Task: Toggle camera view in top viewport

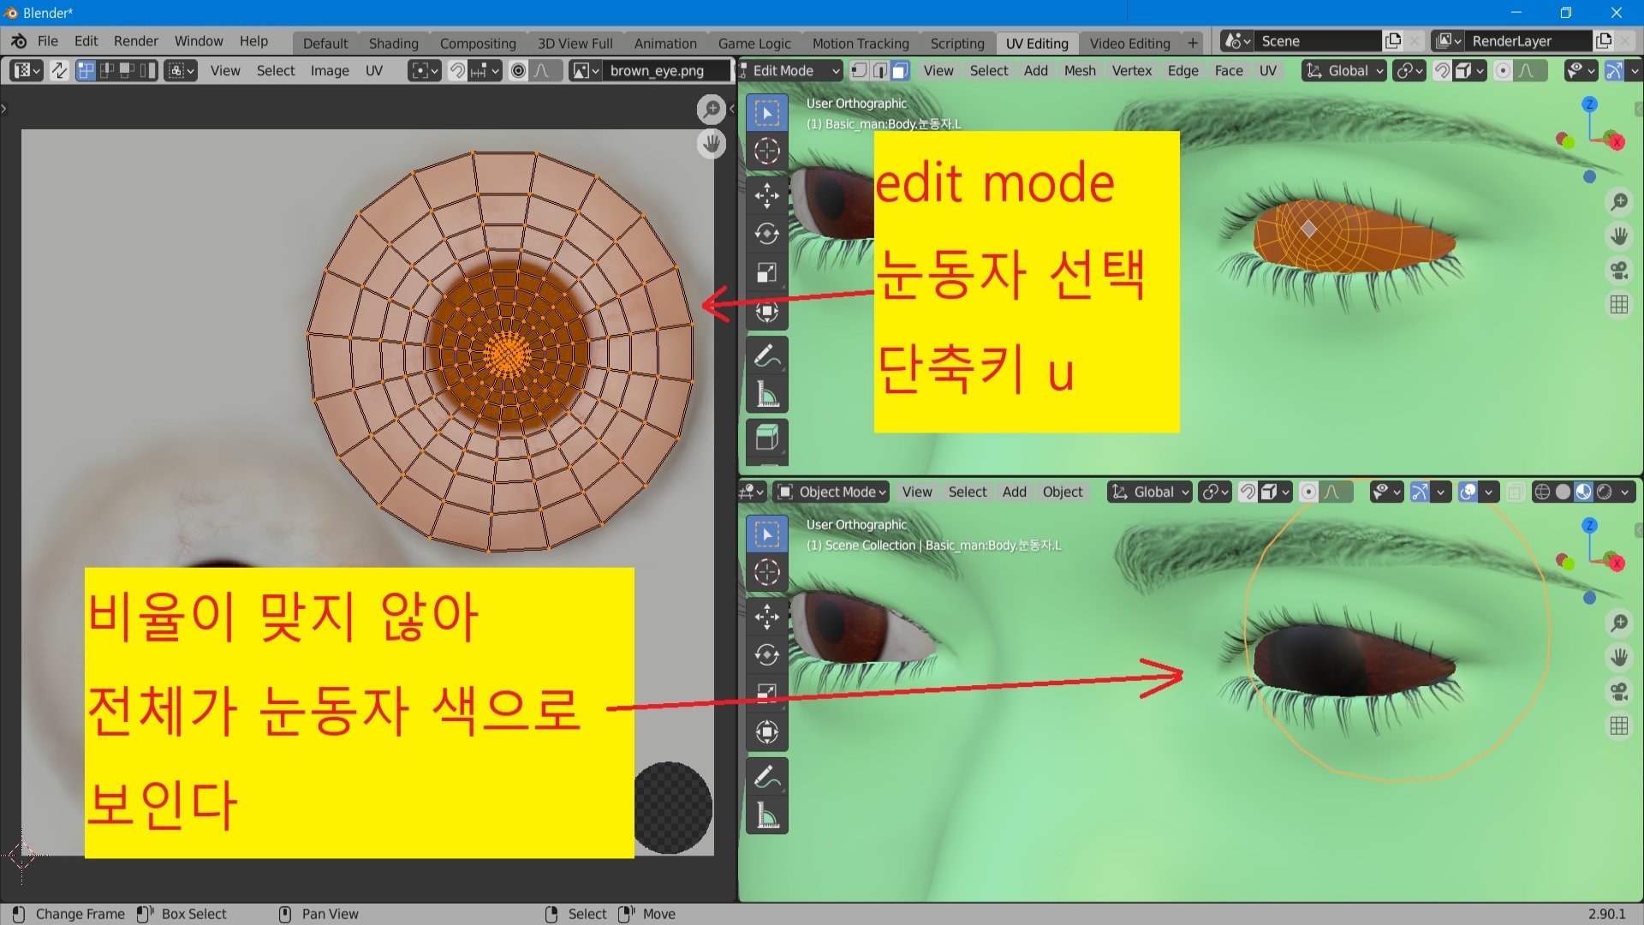Action: tap(1618, 271)
